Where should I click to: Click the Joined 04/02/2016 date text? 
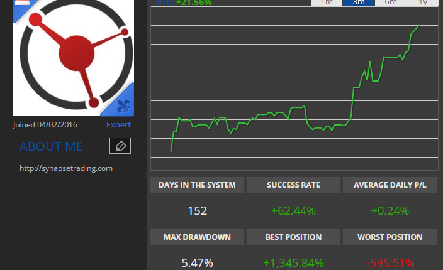point(45,125)
